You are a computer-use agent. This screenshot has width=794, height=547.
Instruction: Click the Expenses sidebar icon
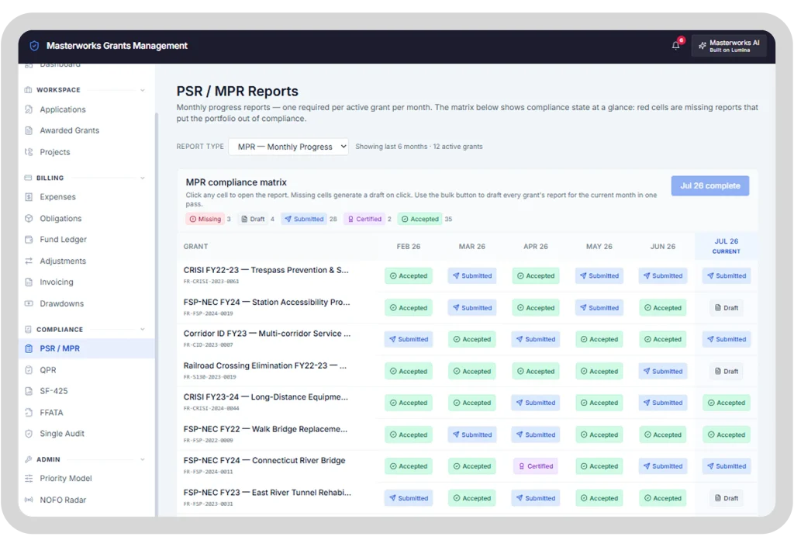click(29, 196)
